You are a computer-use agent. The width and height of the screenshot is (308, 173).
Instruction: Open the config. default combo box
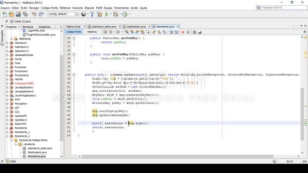(x=63, y=14)
